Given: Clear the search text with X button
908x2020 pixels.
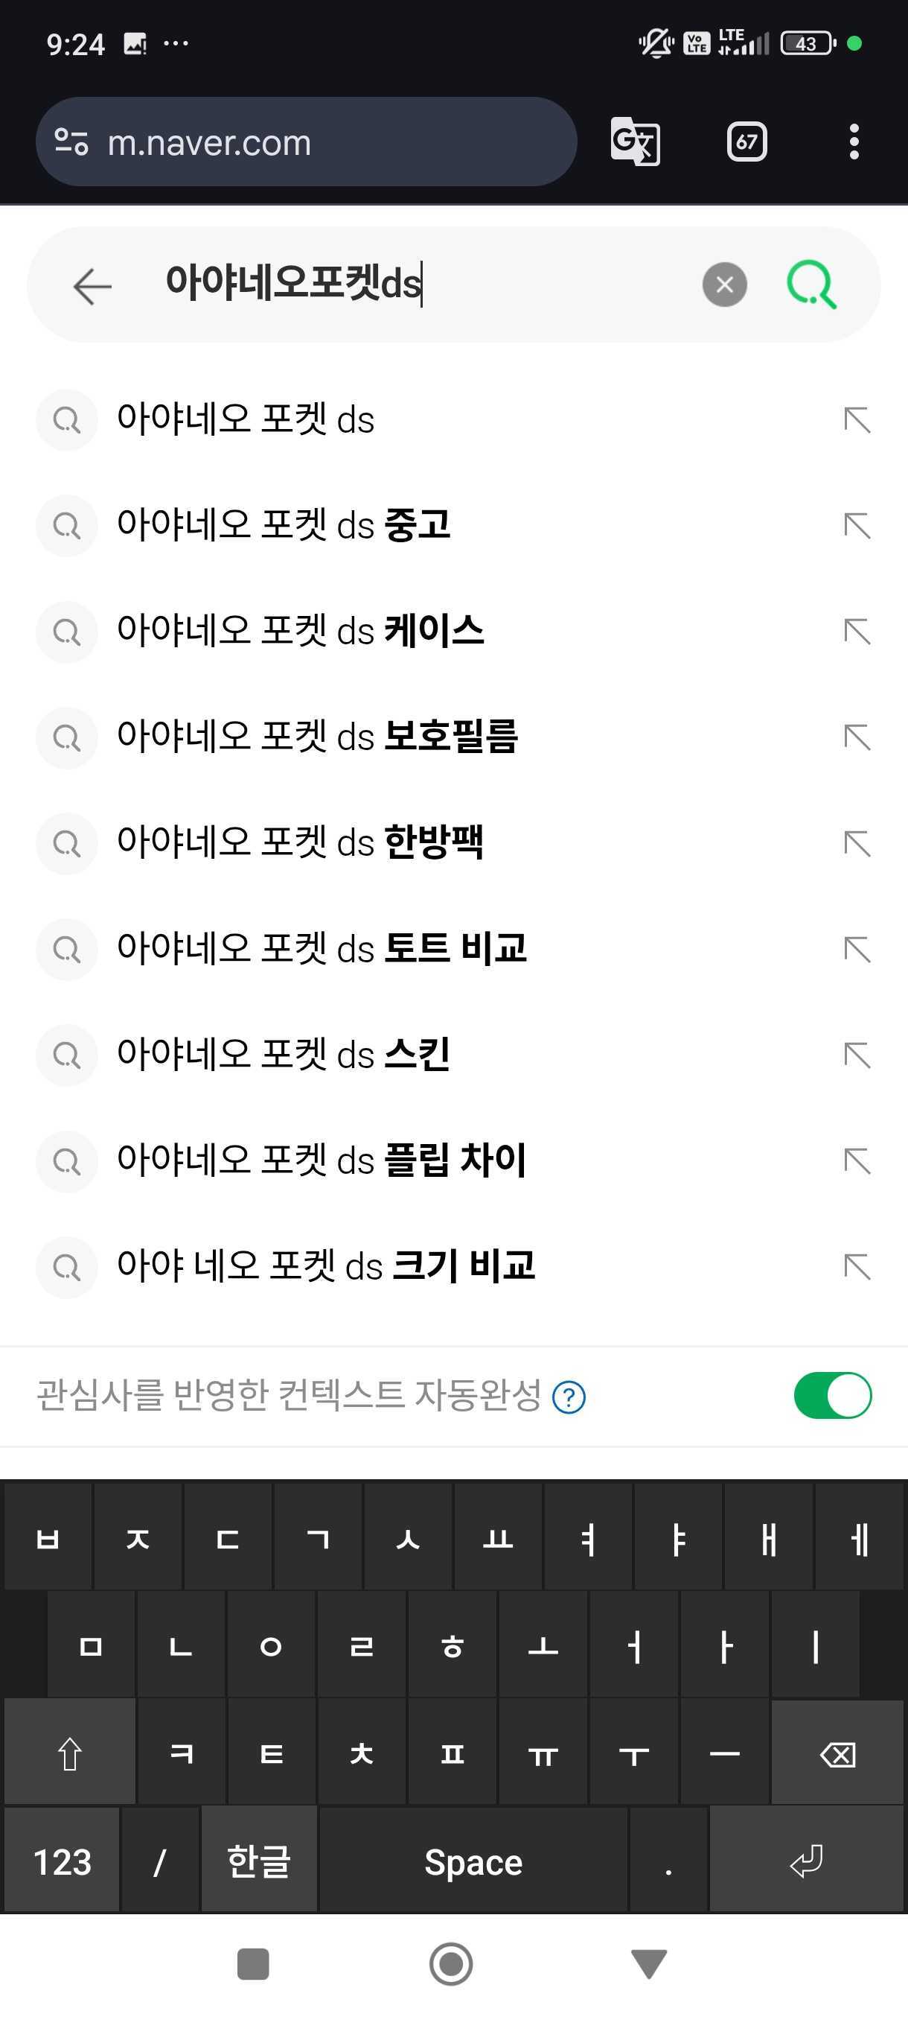Looking at the screenshot, I should (x=725, y=285).
